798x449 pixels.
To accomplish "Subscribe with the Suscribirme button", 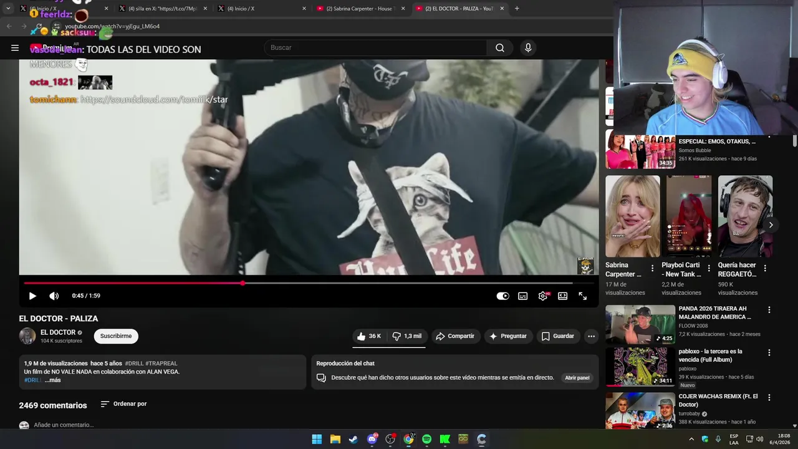I will point(116,336).
